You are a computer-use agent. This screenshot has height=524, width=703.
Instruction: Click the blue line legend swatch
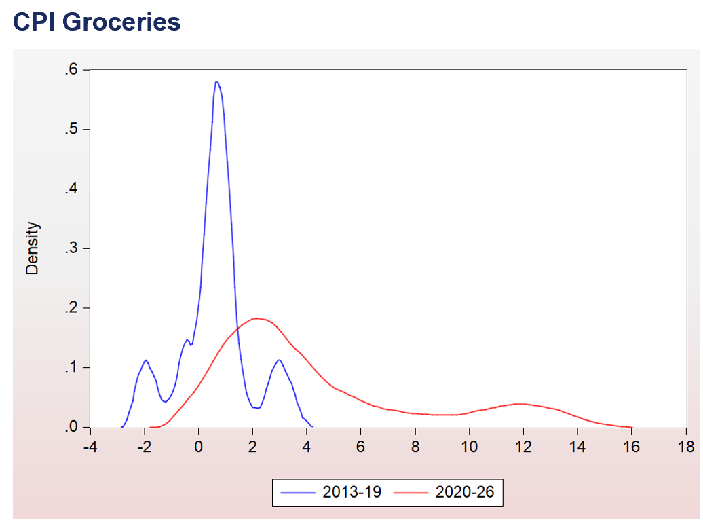(x=298, y=493)
